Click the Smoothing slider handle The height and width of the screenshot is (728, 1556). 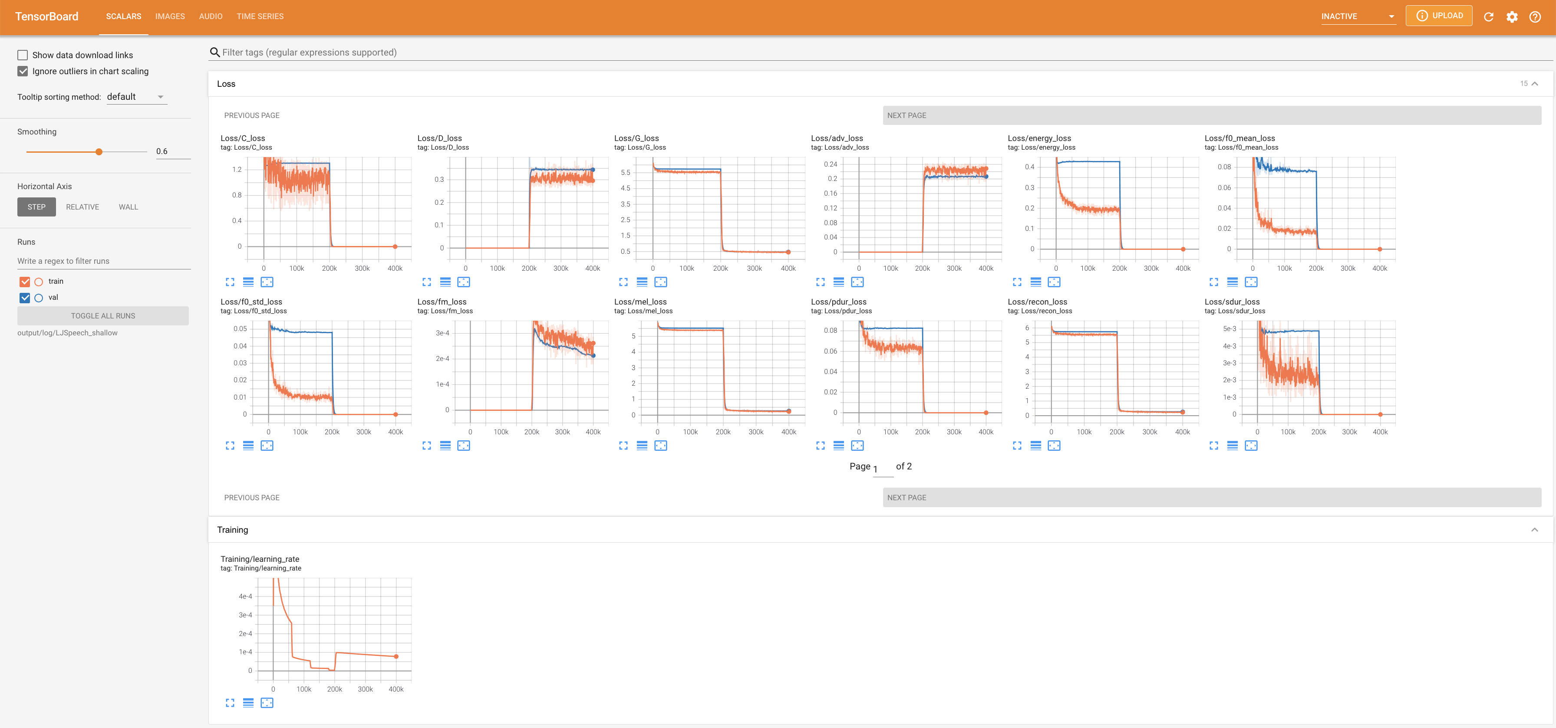[x=99, y=151]
